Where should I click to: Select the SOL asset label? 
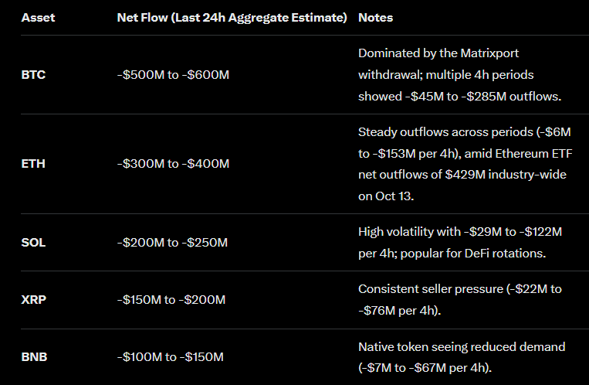click(x=34, y=242)
